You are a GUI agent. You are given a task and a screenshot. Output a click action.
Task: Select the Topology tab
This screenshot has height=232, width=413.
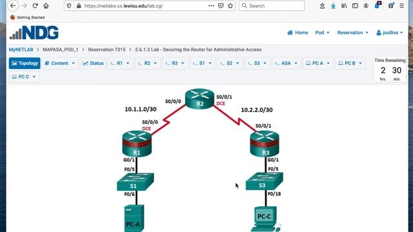[25, 63]
